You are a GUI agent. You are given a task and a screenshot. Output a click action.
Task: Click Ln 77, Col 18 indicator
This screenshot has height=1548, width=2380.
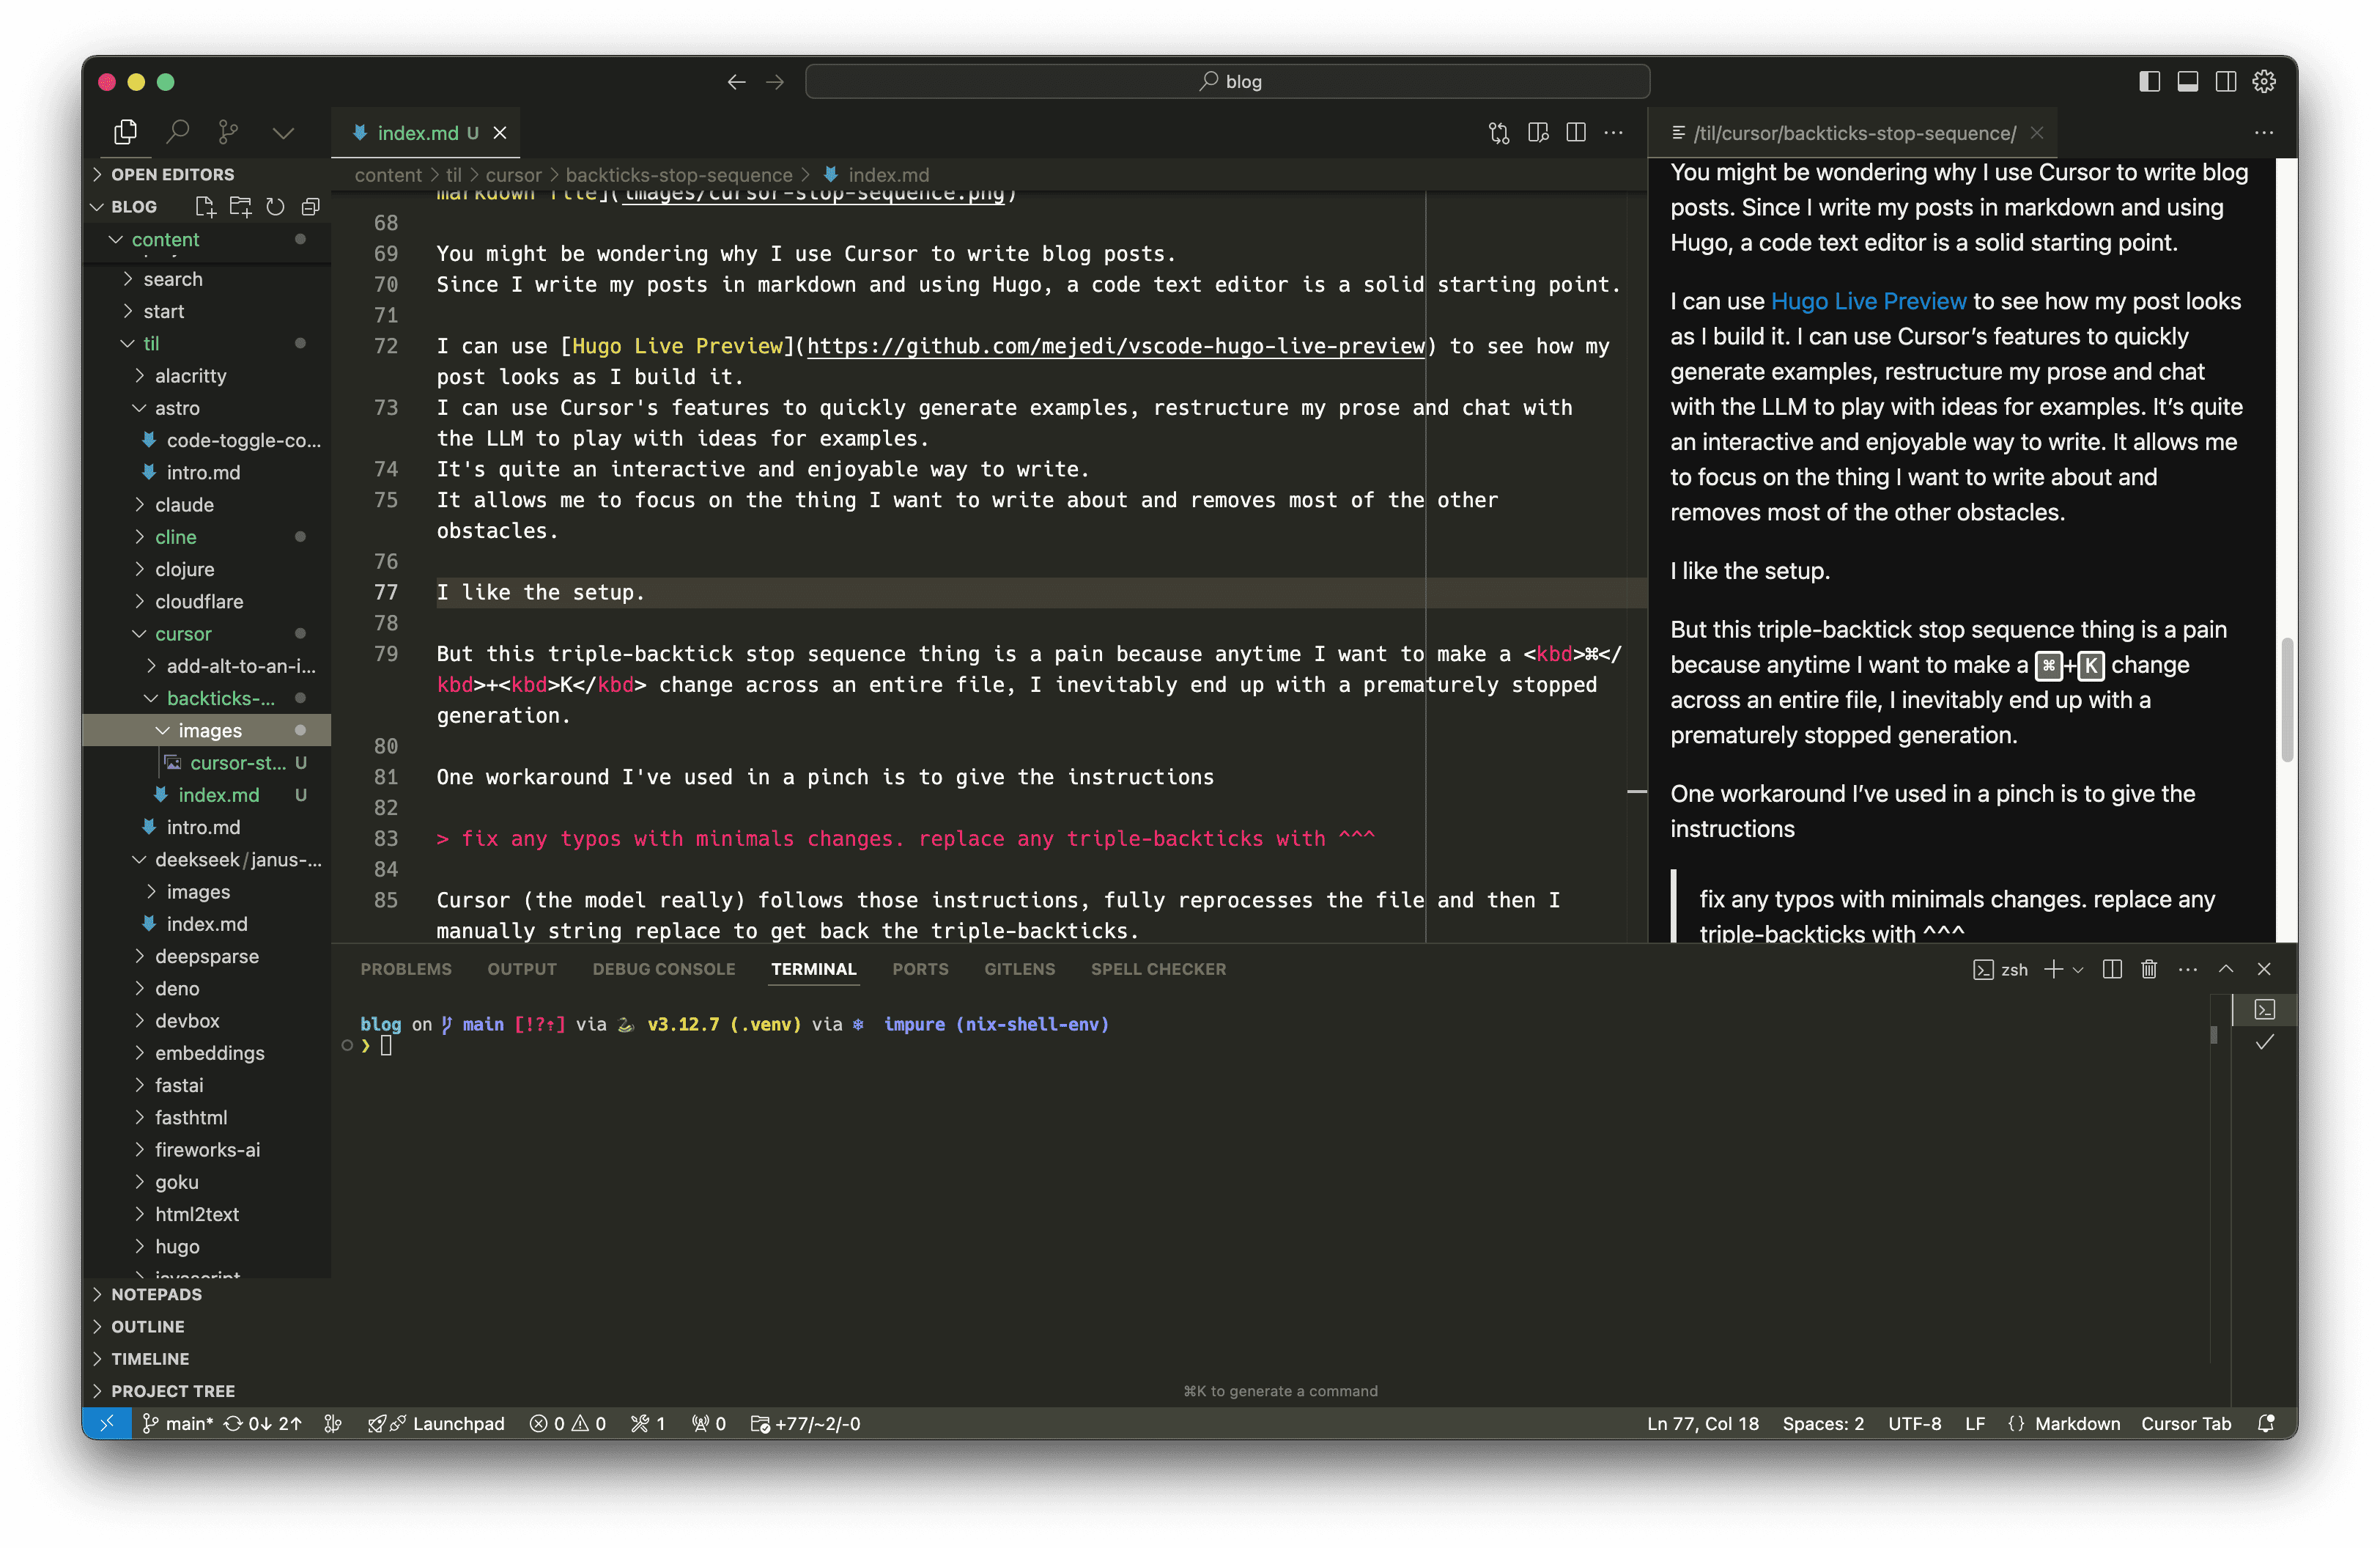tap(1702, 1423)
